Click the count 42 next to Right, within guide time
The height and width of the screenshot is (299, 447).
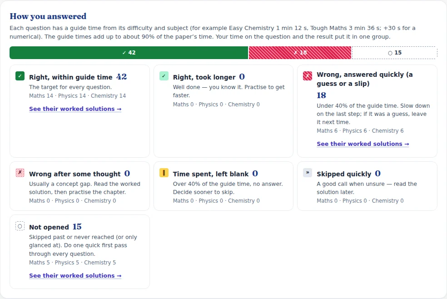(x=121, y=77)
